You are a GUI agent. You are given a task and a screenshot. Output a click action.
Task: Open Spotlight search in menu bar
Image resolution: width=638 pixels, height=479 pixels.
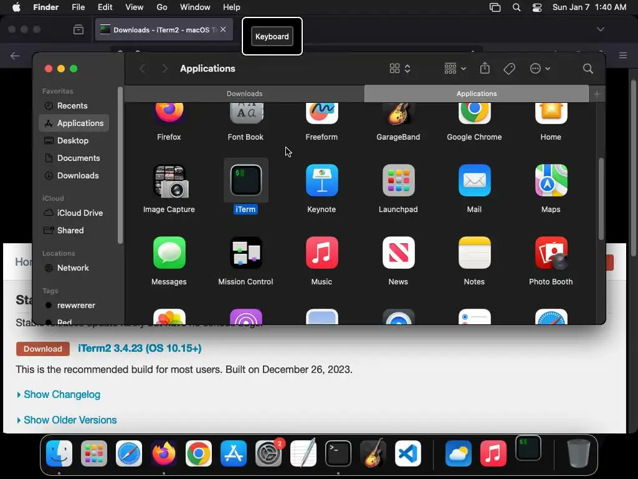tap(517, 7)
